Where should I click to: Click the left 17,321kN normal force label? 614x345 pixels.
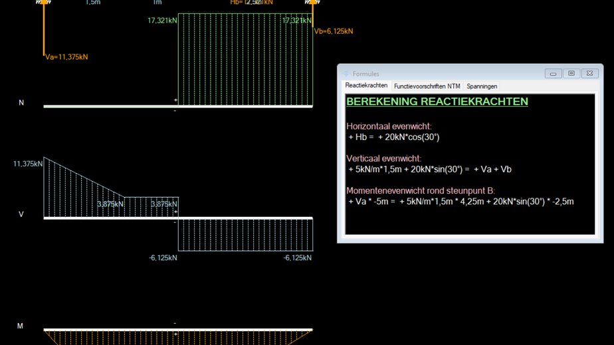coord(162,21)
